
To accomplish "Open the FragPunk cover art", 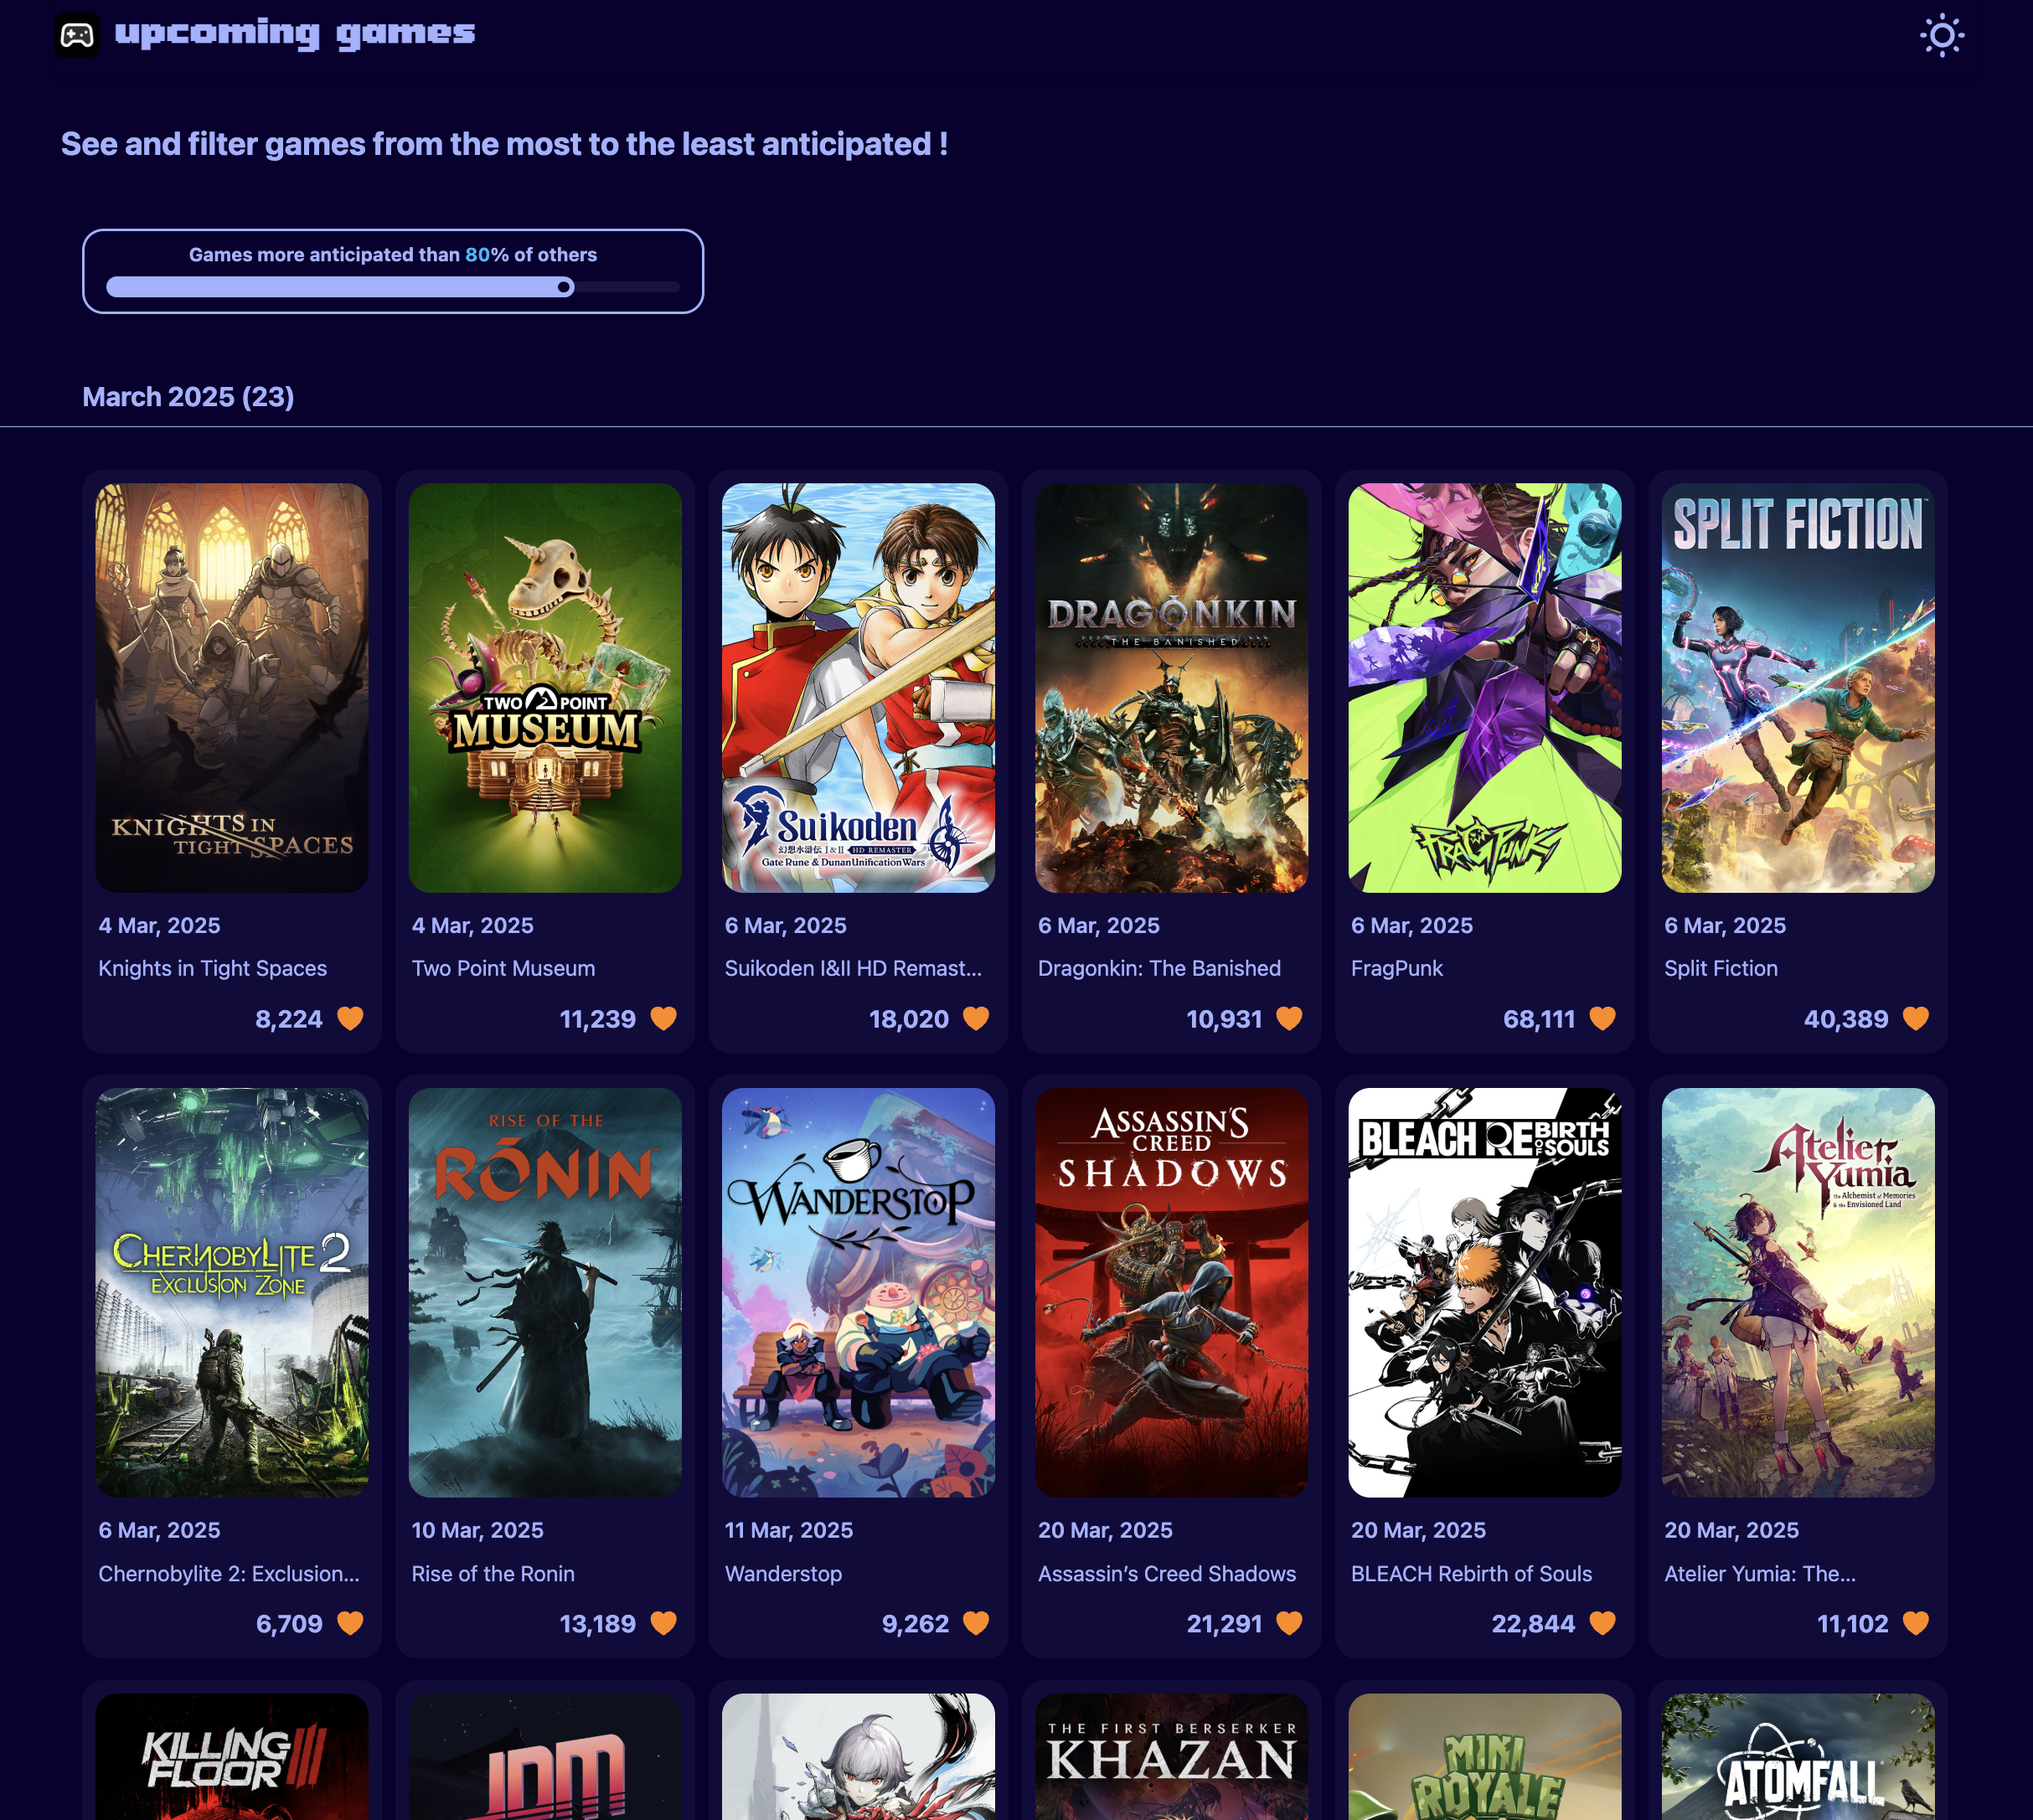I will point(1485,688).
